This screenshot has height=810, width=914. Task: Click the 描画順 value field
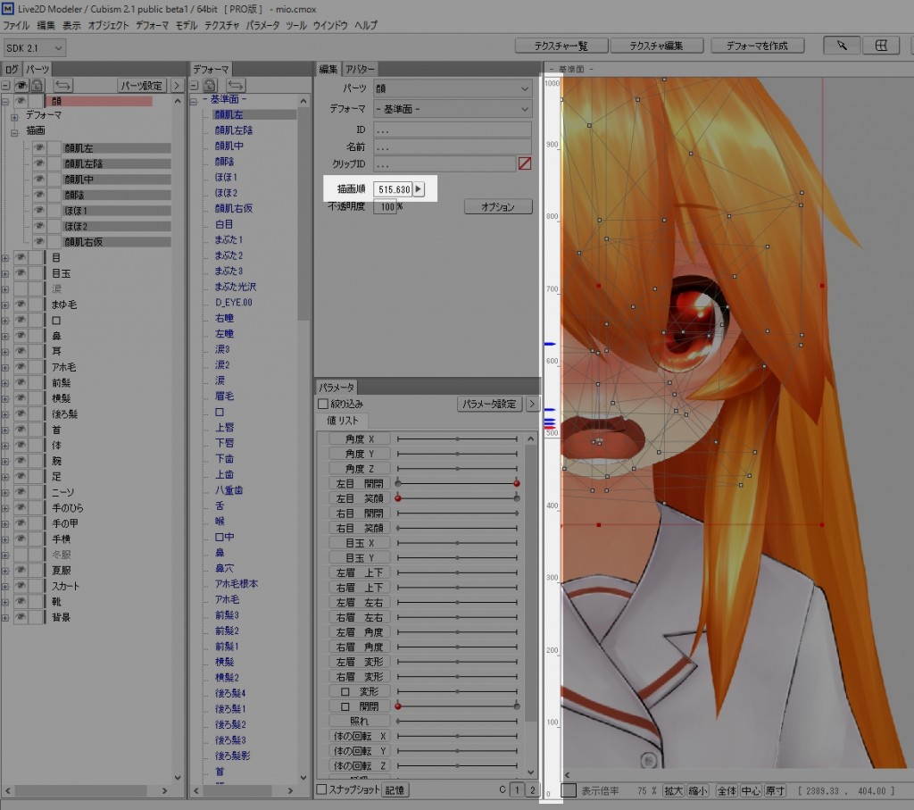(x=393, y=189)
